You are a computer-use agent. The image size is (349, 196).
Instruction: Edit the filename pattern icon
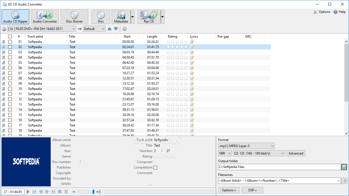coord(345,181)
